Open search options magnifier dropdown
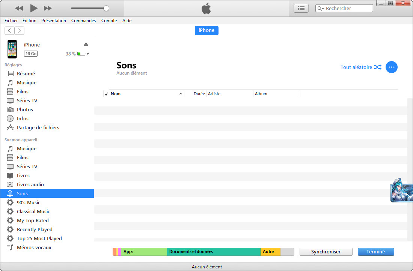Screen dimensions: 413x271 click(x=321, y=8)
